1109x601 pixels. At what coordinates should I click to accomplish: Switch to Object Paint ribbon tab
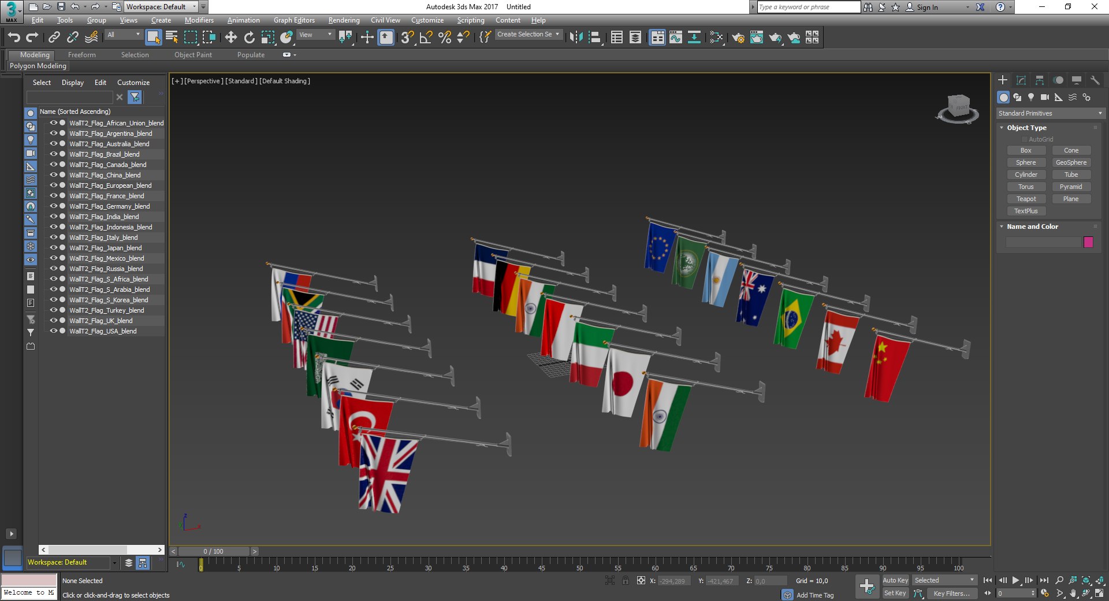(193, 55)
